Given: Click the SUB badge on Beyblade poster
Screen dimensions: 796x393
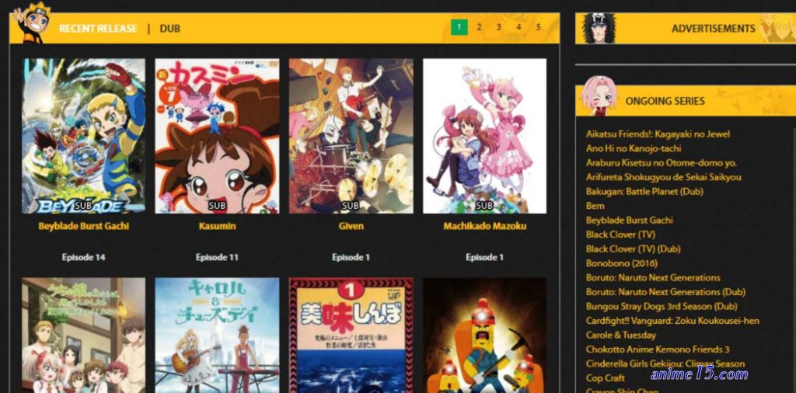Looking at the screenshot, I should pos(82,206).
